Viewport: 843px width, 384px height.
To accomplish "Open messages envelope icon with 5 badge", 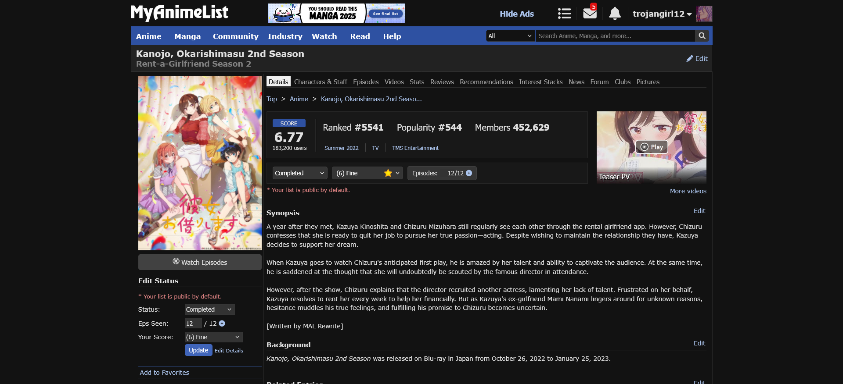I will point(590,13).
